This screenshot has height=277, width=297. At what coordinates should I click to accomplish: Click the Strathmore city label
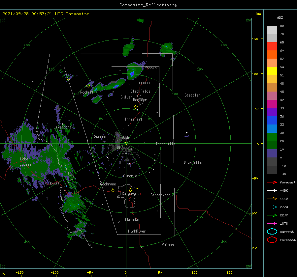click(160, 195)
